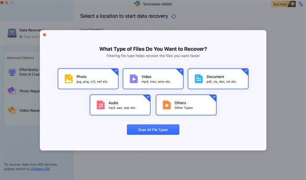
Task: Click the purple Video play icon
Action: (133, 79)
